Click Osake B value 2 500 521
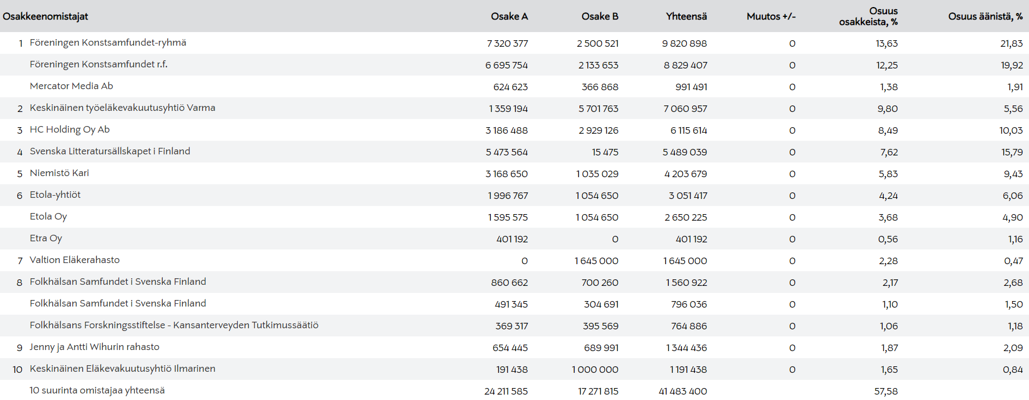The image size is (1029, 400). (x=597, y=43)
